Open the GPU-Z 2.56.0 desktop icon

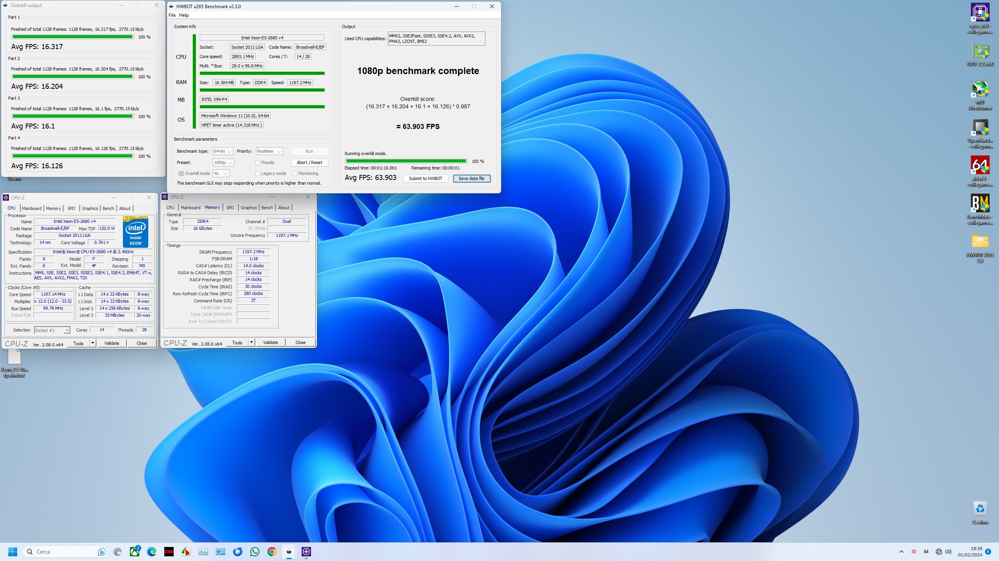coord(980,55)
